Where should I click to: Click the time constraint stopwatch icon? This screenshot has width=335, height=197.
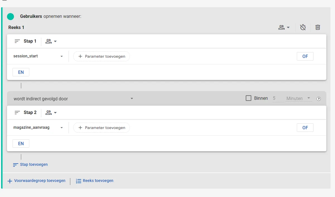(x=303, y=27)
